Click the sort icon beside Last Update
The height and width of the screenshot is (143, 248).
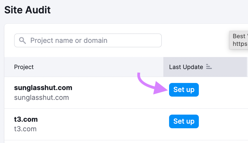[209, 67]
